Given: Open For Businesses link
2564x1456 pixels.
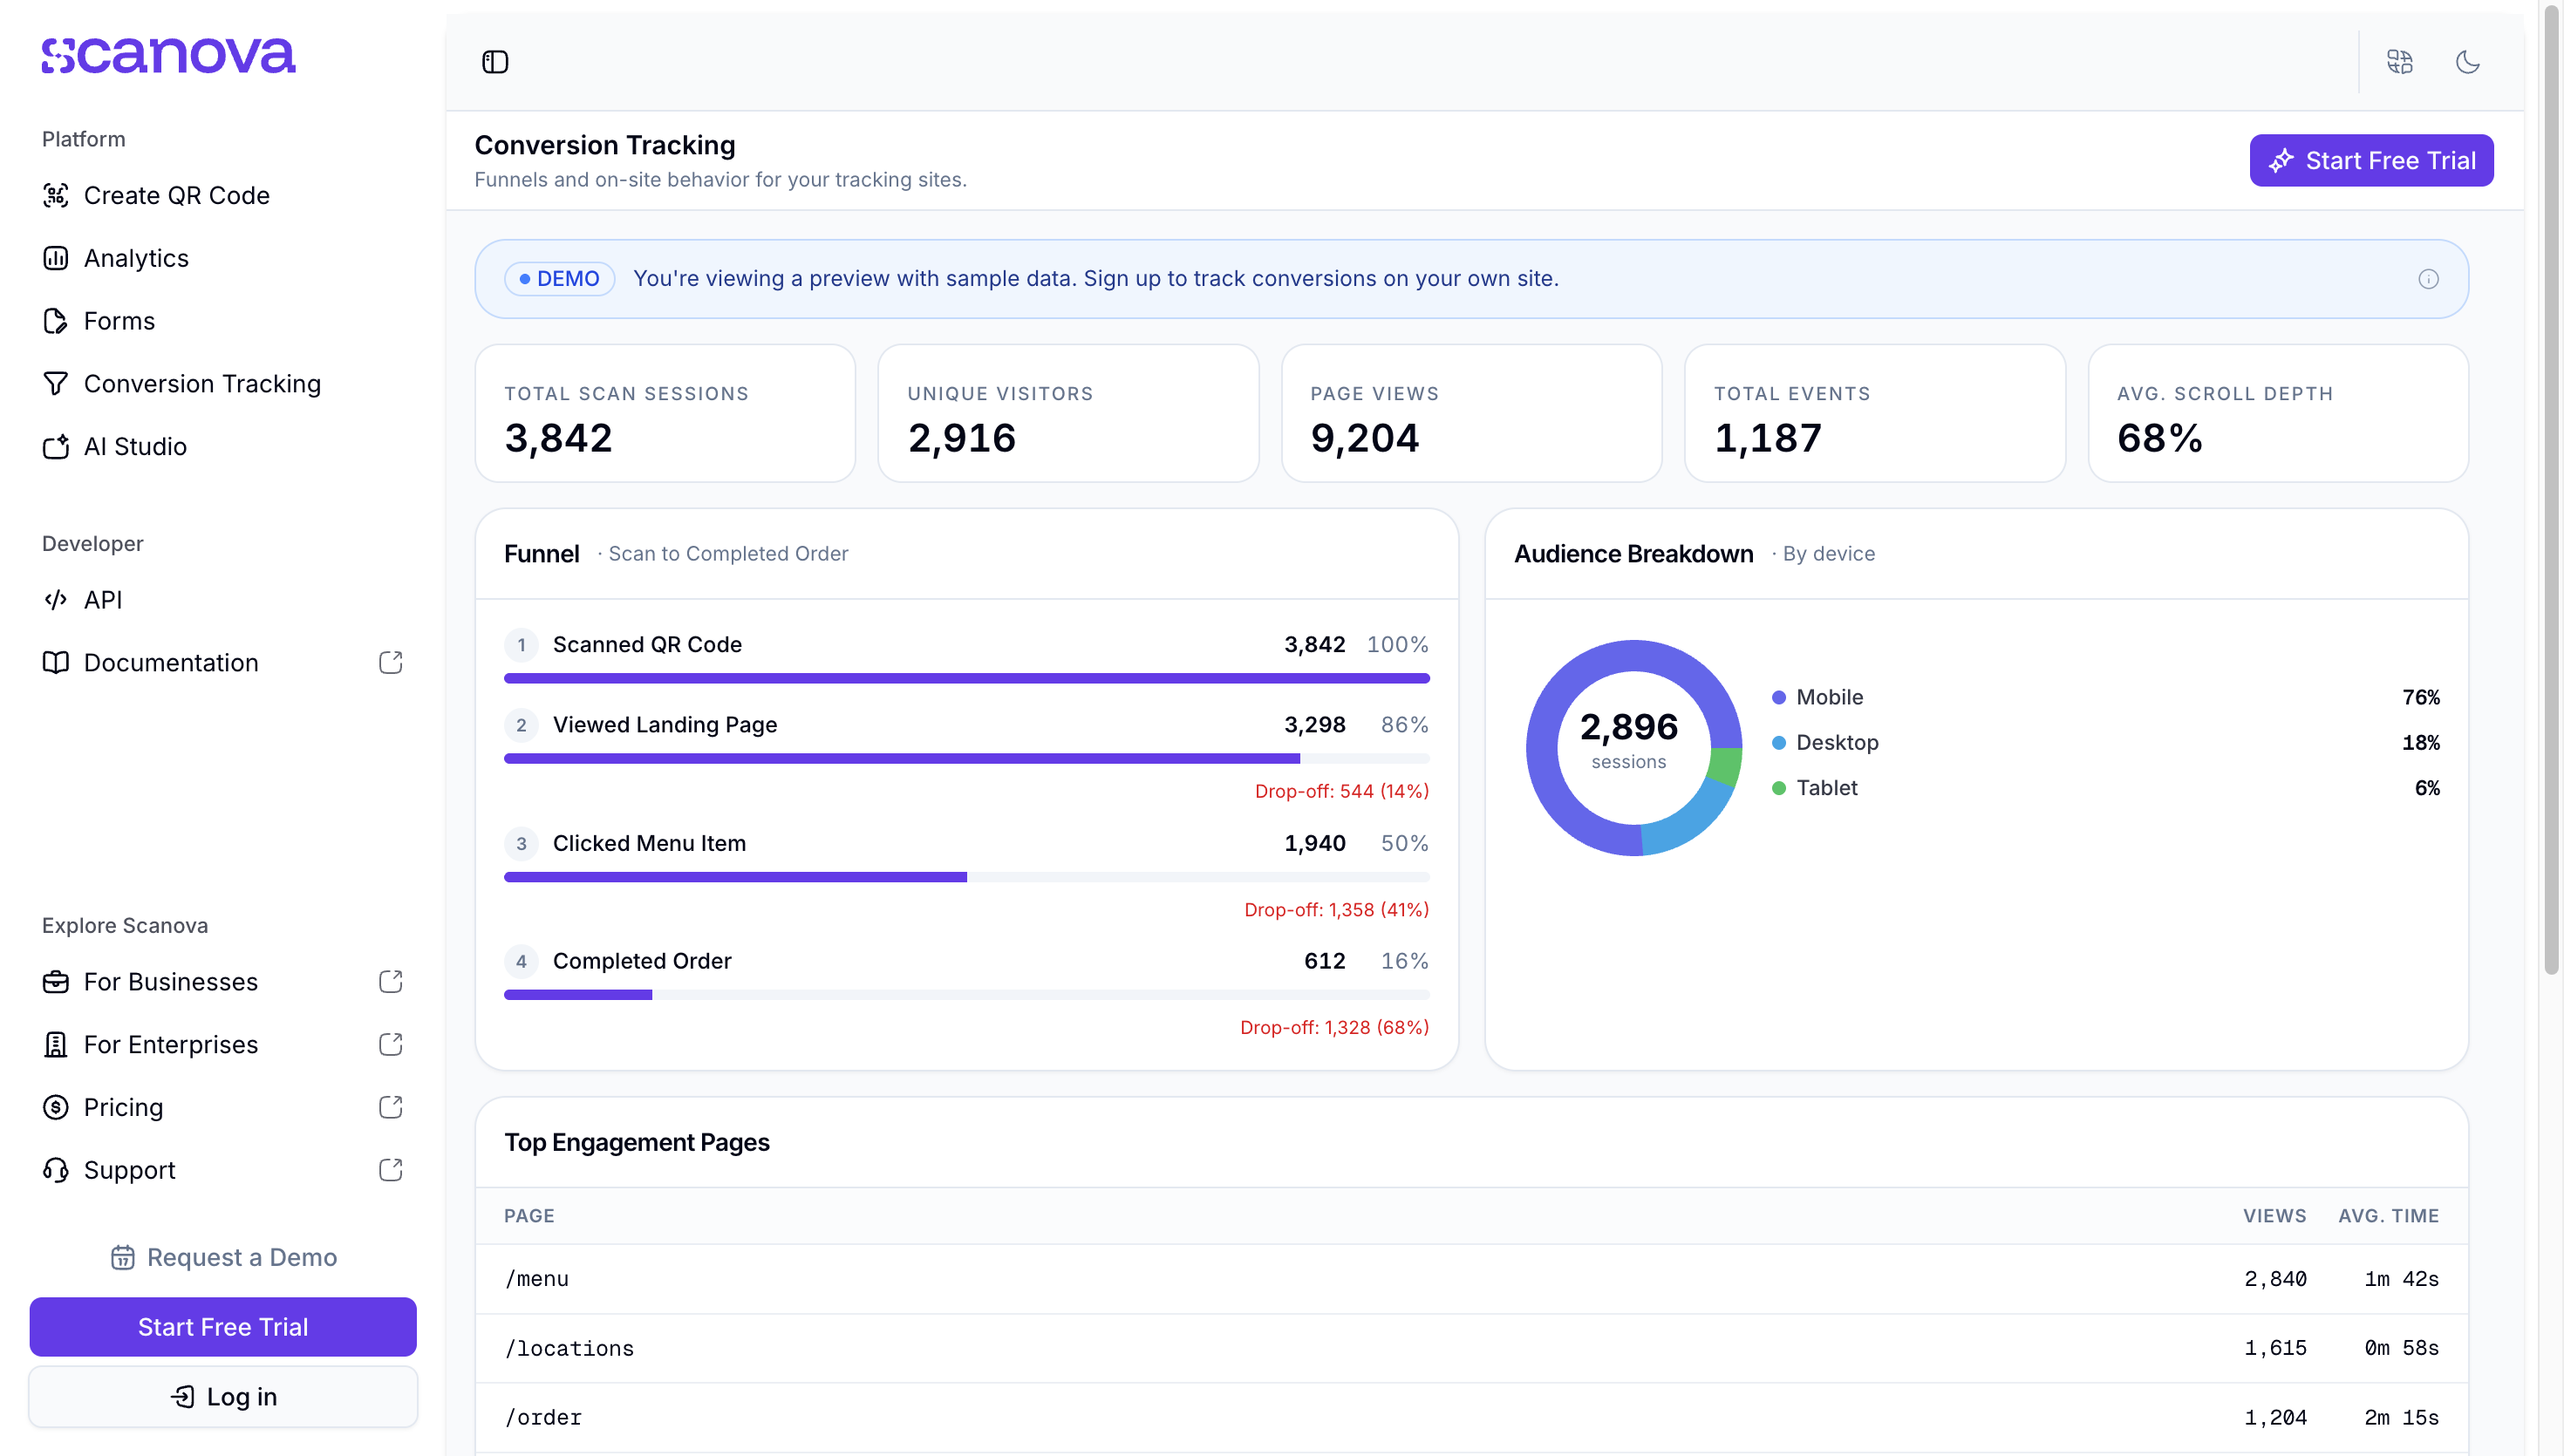Looking at the screenshot, I should tap(222, 982).
